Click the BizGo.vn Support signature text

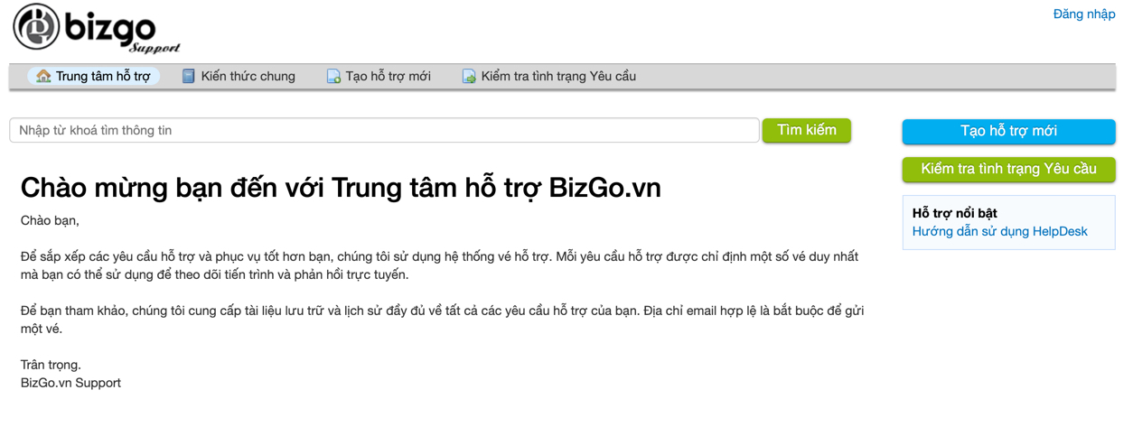click(x=70, y=383)
